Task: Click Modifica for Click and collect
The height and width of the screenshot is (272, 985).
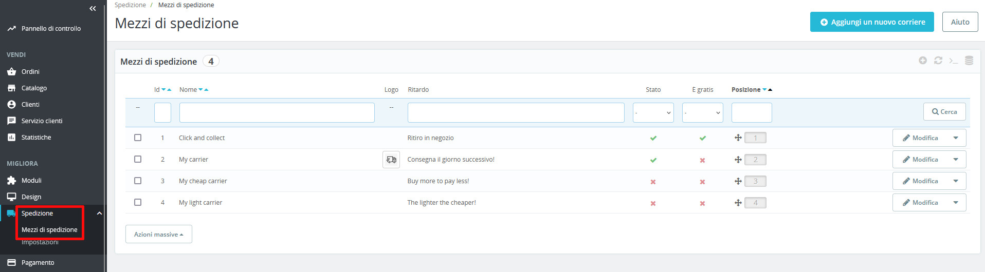Action: [x=920, y=138]
